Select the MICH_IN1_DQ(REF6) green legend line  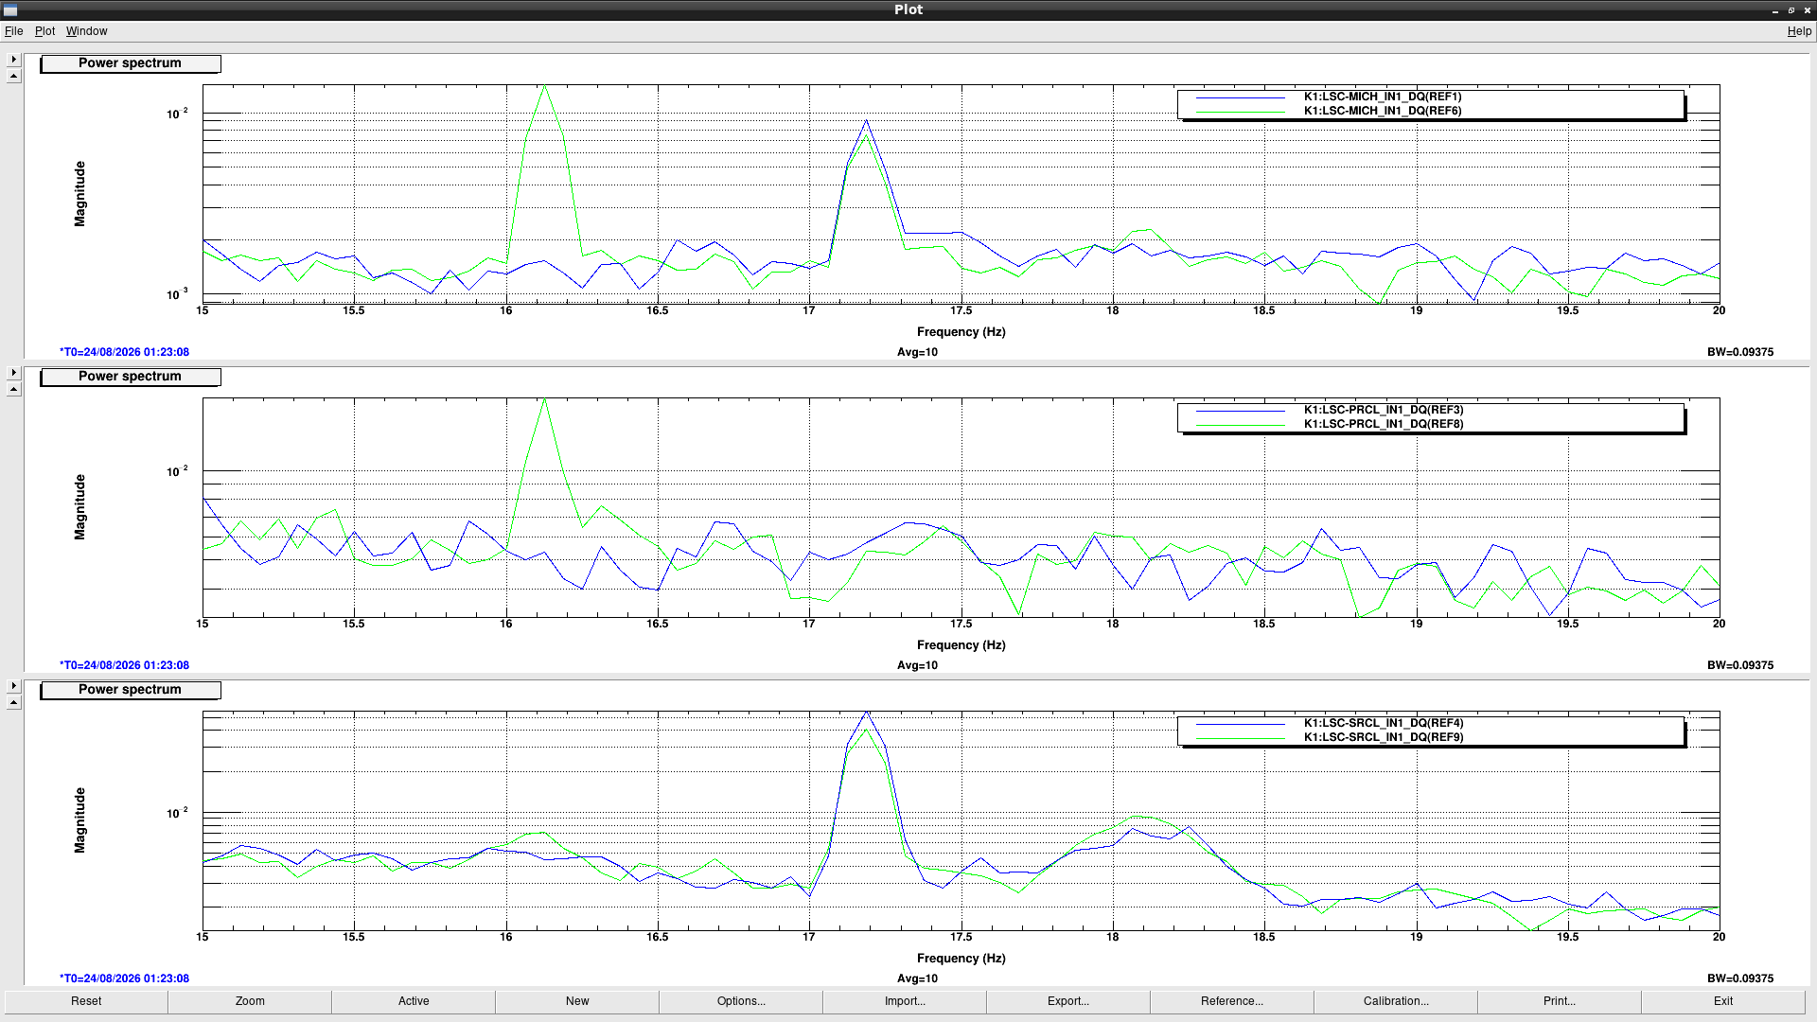coord(1241,112)
